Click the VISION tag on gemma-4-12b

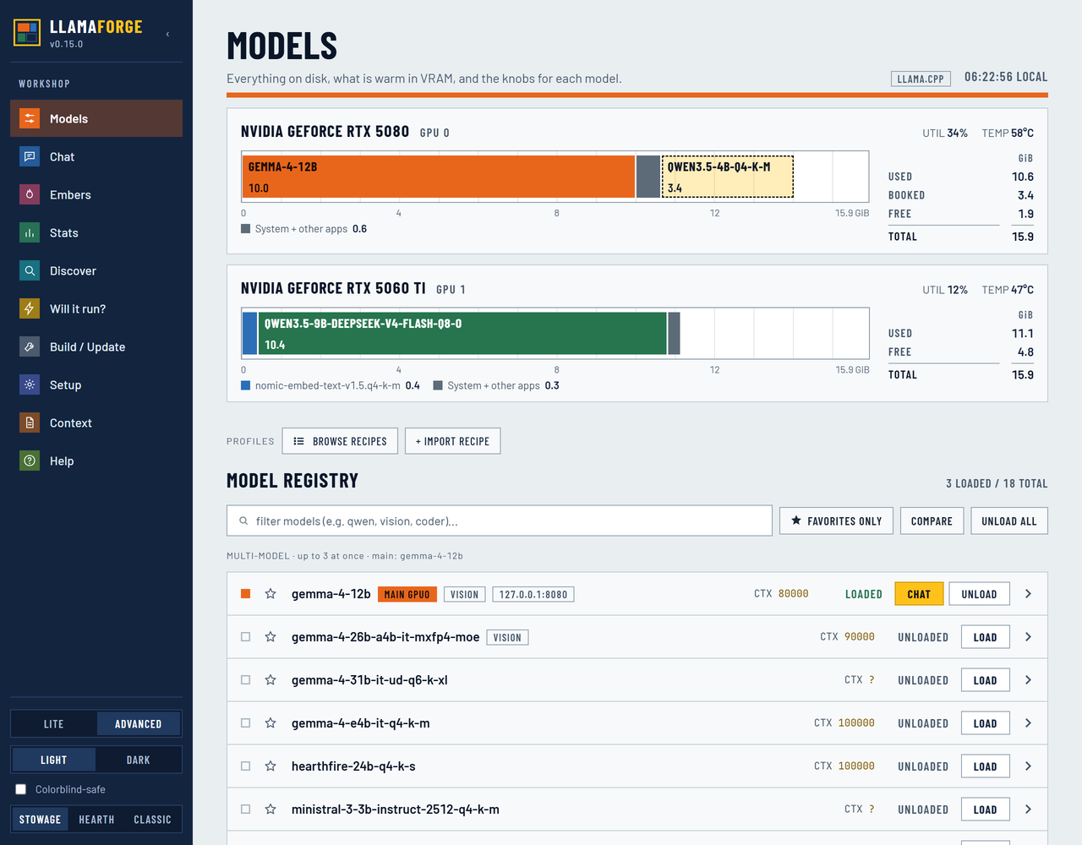pos(465,594)
